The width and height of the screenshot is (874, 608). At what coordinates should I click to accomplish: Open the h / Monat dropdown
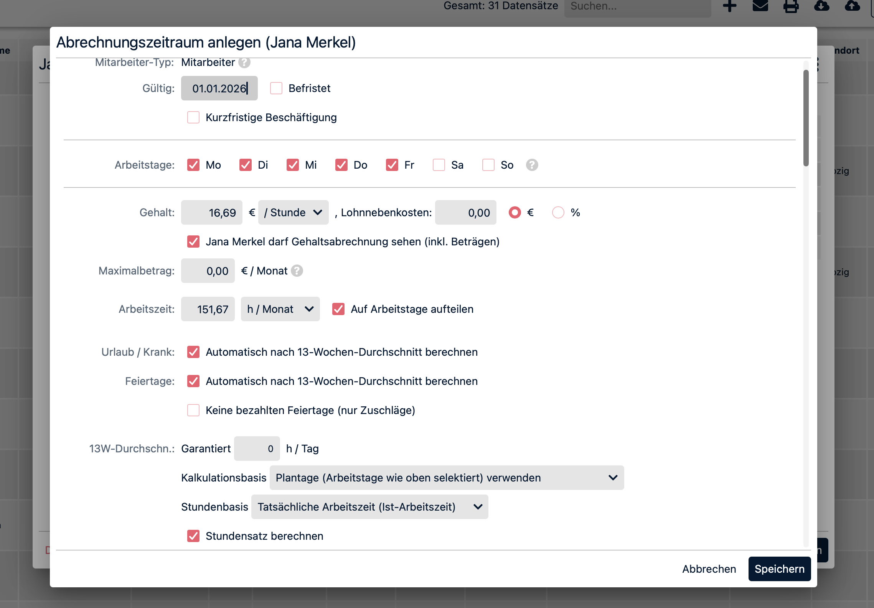click(x=280, y=309)
